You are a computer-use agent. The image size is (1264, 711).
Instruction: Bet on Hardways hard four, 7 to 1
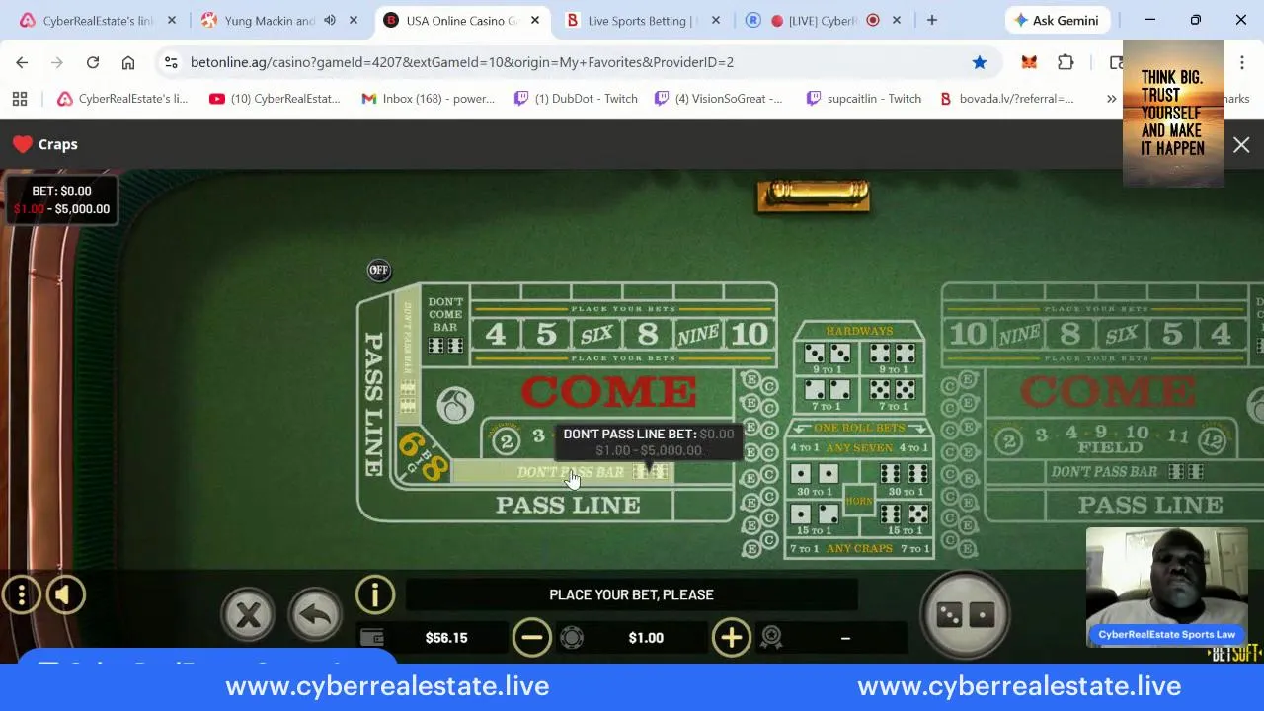(x=828, y=395)
